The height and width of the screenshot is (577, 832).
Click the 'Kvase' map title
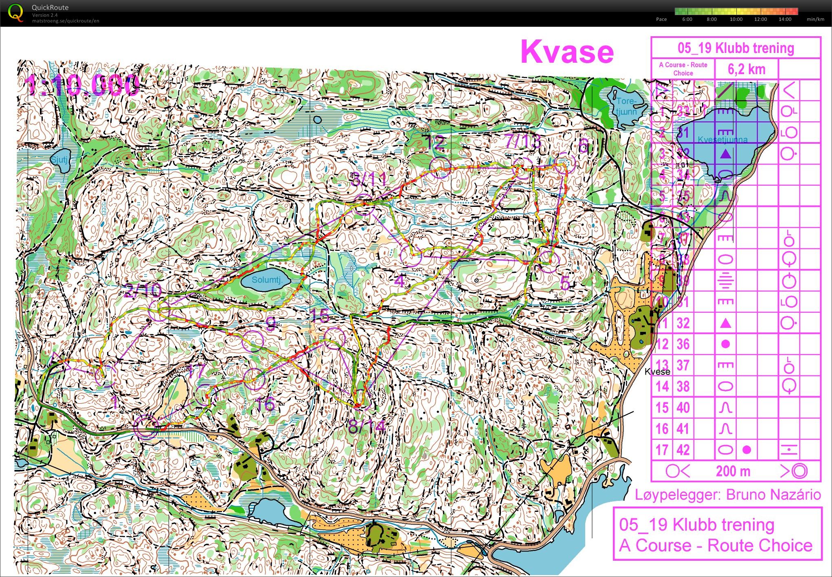[567, 52]
